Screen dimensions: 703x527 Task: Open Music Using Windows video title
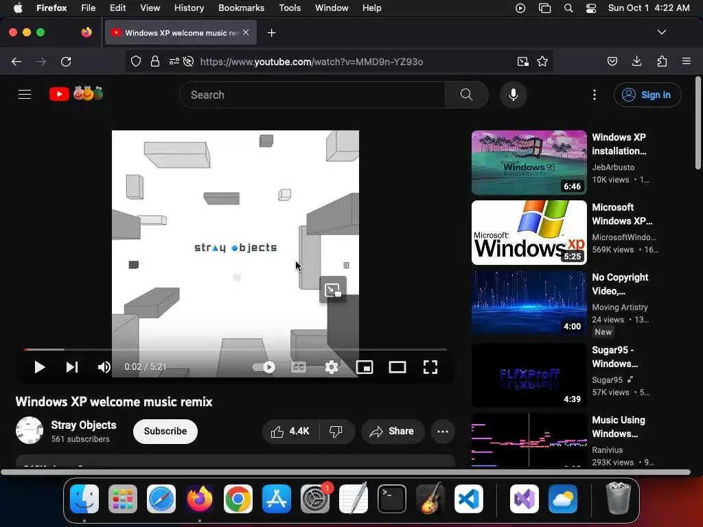[619, 427]
